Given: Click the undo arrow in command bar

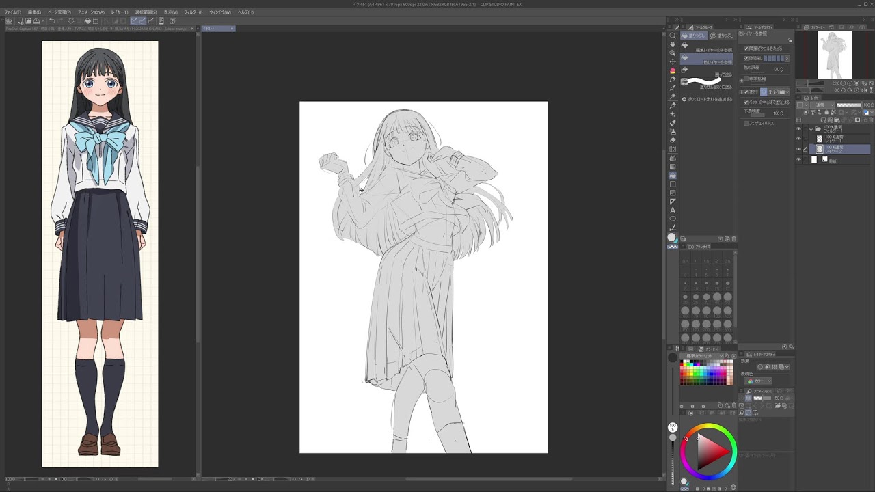Looking at the screenshot, I should coord(51,21).
